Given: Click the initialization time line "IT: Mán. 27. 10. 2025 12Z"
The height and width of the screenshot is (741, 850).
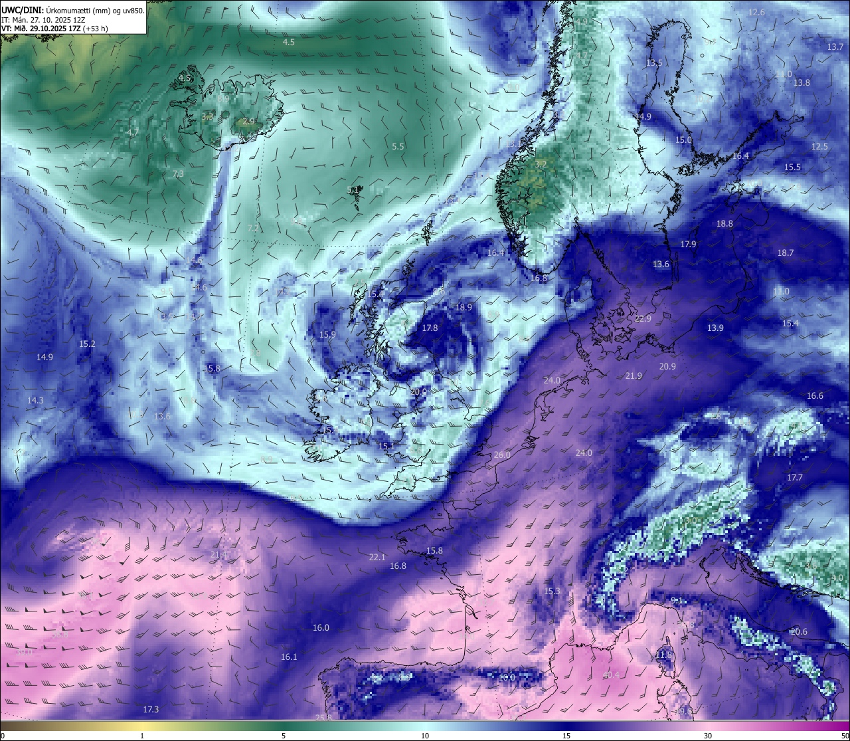Looking at the screenshot, I should (x=42, y=20).
